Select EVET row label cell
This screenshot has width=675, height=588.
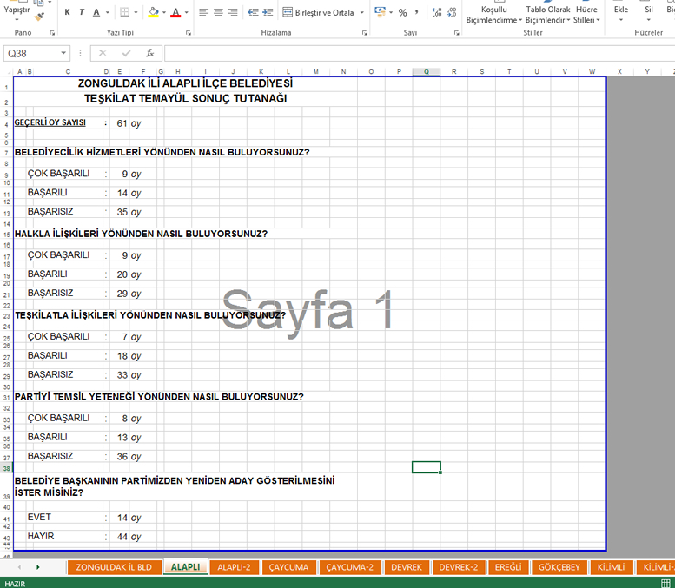coord(39,517)
